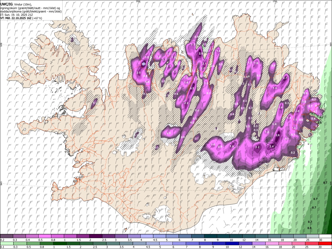Pick the light pink 16 swatch in lower legend
This screenshot has height=249, width=332.
coord(272,244)
